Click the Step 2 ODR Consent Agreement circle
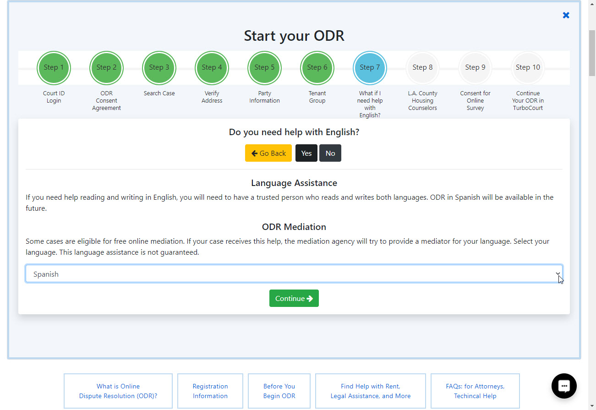This screenshot has height=410, width=596. (106, 67)
